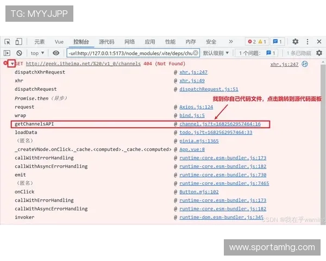Open the 'top' JavaScript context dropdown
The height and width of the screenshot is (261, 326).
[37, 53]
